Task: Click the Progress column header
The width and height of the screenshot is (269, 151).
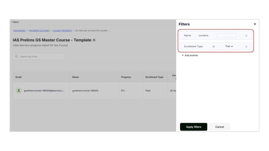Action: 126,77
